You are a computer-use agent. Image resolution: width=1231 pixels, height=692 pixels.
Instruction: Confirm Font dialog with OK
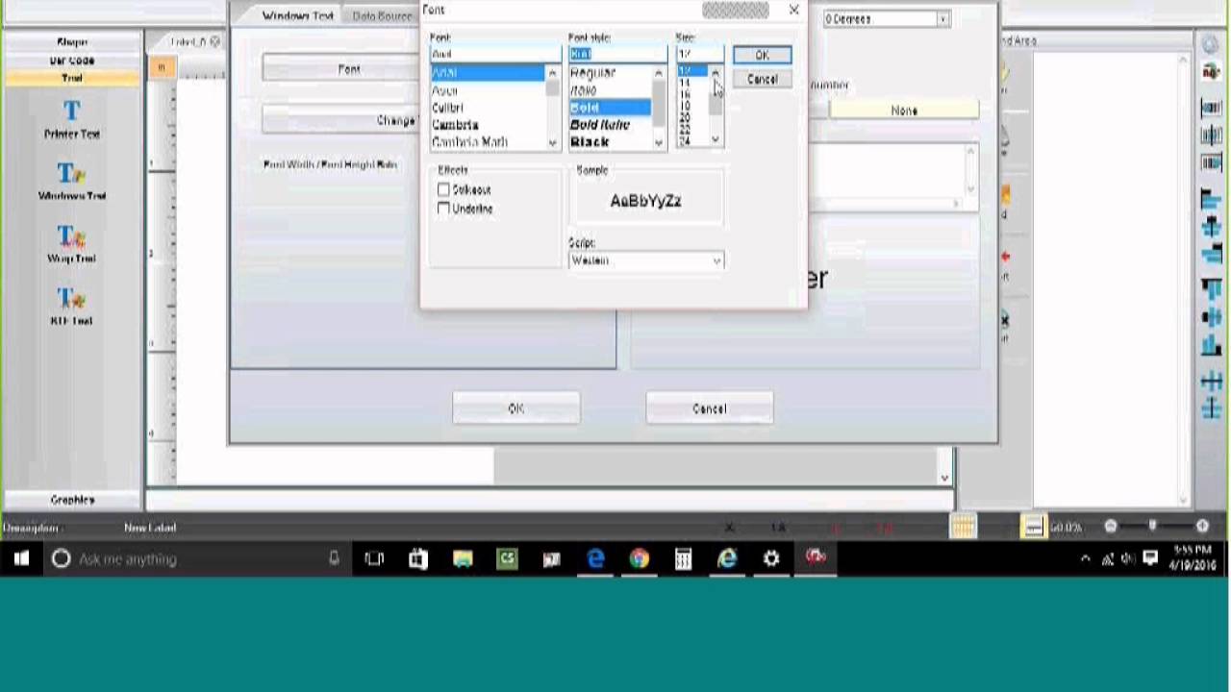762,56
